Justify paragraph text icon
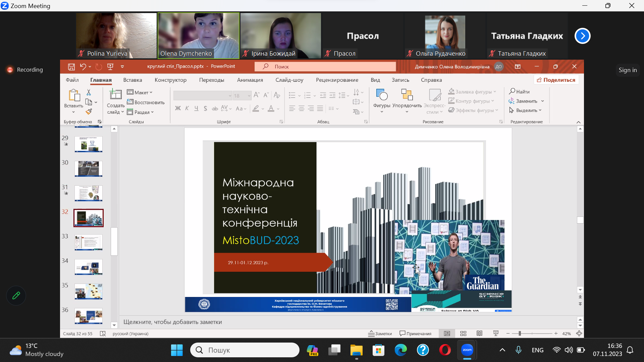The height and width of the screenshot is (362, 644). (320, 109)
